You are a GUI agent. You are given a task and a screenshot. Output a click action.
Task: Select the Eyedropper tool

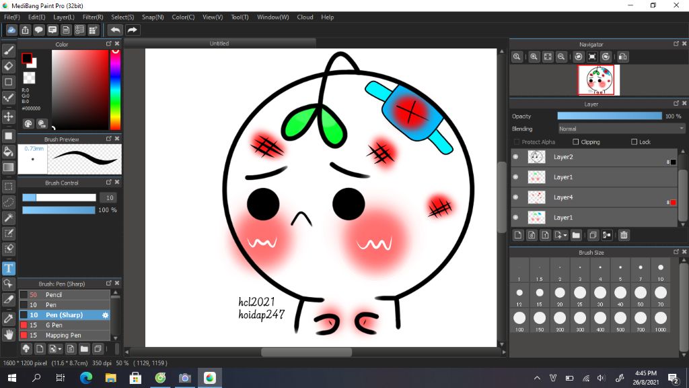pyautogui.click(x=8, y=319)
